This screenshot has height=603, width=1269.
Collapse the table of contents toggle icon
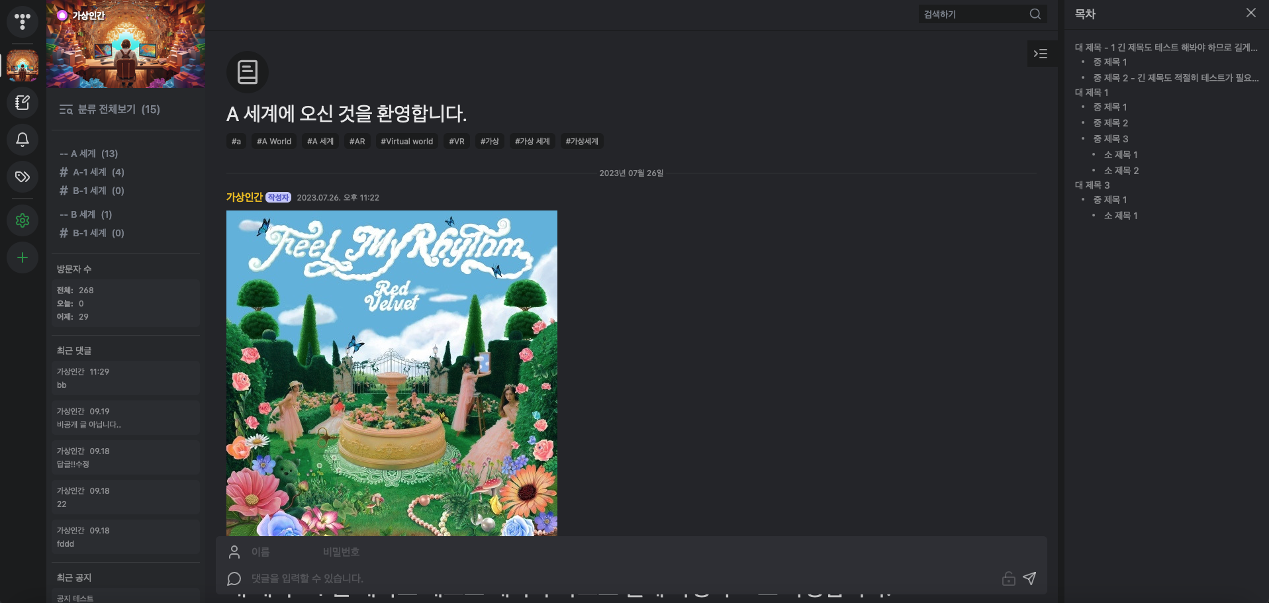coord(1041,54)
